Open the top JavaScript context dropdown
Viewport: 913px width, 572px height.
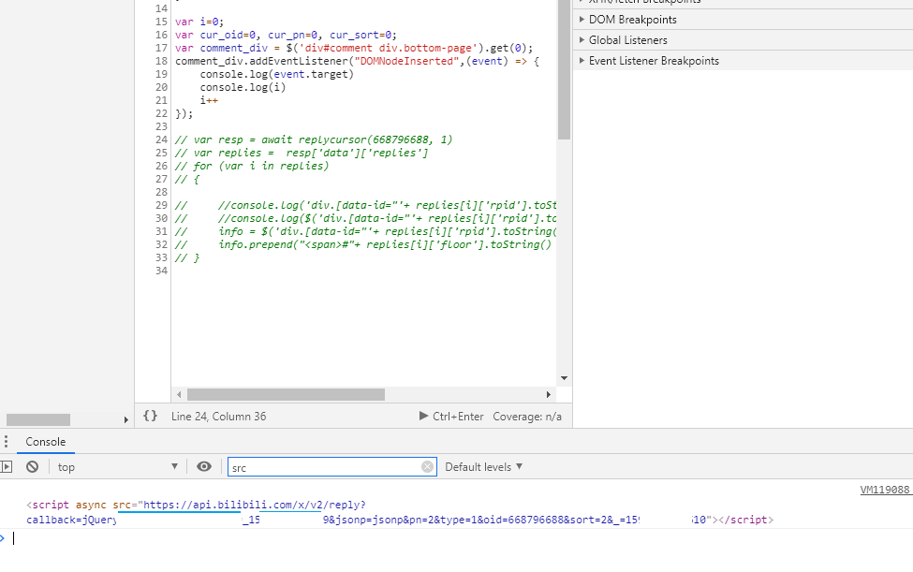click(x=118, y=466)
